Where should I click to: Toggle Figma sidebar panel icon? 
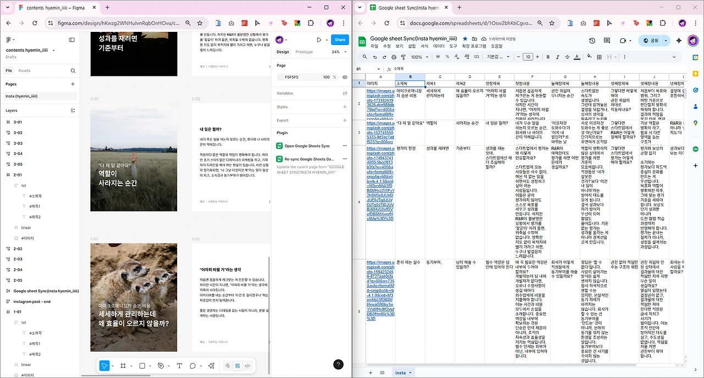tap(71, 40)
